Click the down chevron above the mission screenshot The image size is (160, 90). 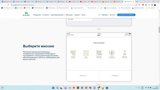point(99,29)
